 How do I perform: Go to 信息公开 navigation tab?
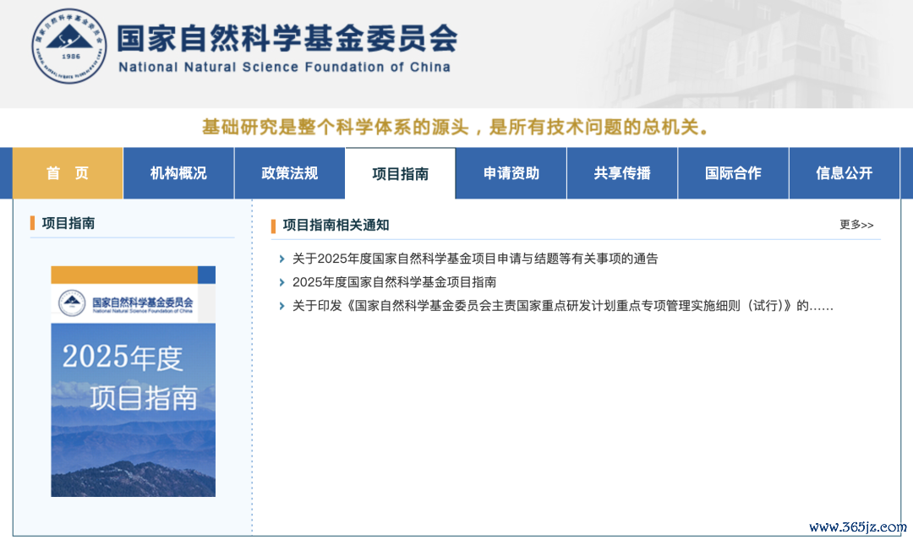[x=845, y=173]
